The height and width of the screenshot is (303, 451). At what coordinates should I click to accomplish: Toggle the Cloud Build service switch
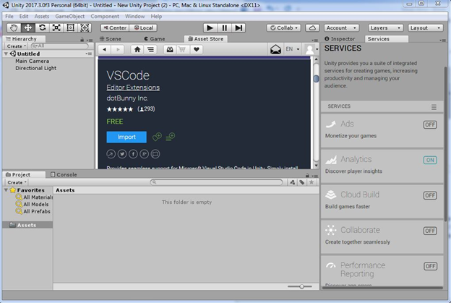tap(430, 195)
